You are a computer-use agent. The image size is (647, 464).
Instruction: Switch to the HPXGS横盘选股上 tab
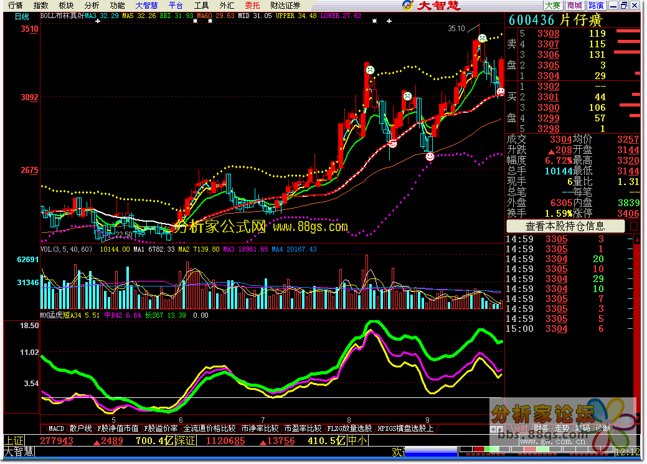pos(405,428)
